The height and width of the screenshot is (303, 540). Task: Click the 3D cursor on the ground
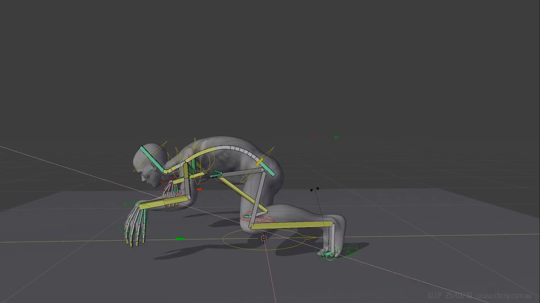click(x=264, y=238)
